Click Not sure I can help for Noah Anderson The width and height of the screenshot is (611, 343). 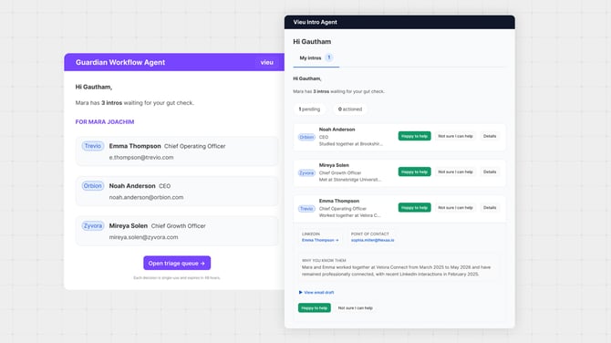[x=455, y=136]
